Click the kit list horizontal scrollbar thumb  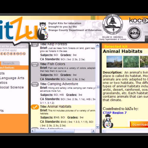click(x=55, y=131)
